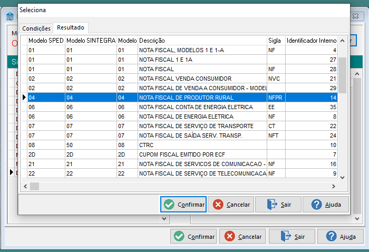Click the green check icon on the Seleciona dialog's Confirmar button
The height and width of the screenshot is (252, 369).
coord(169,205)
